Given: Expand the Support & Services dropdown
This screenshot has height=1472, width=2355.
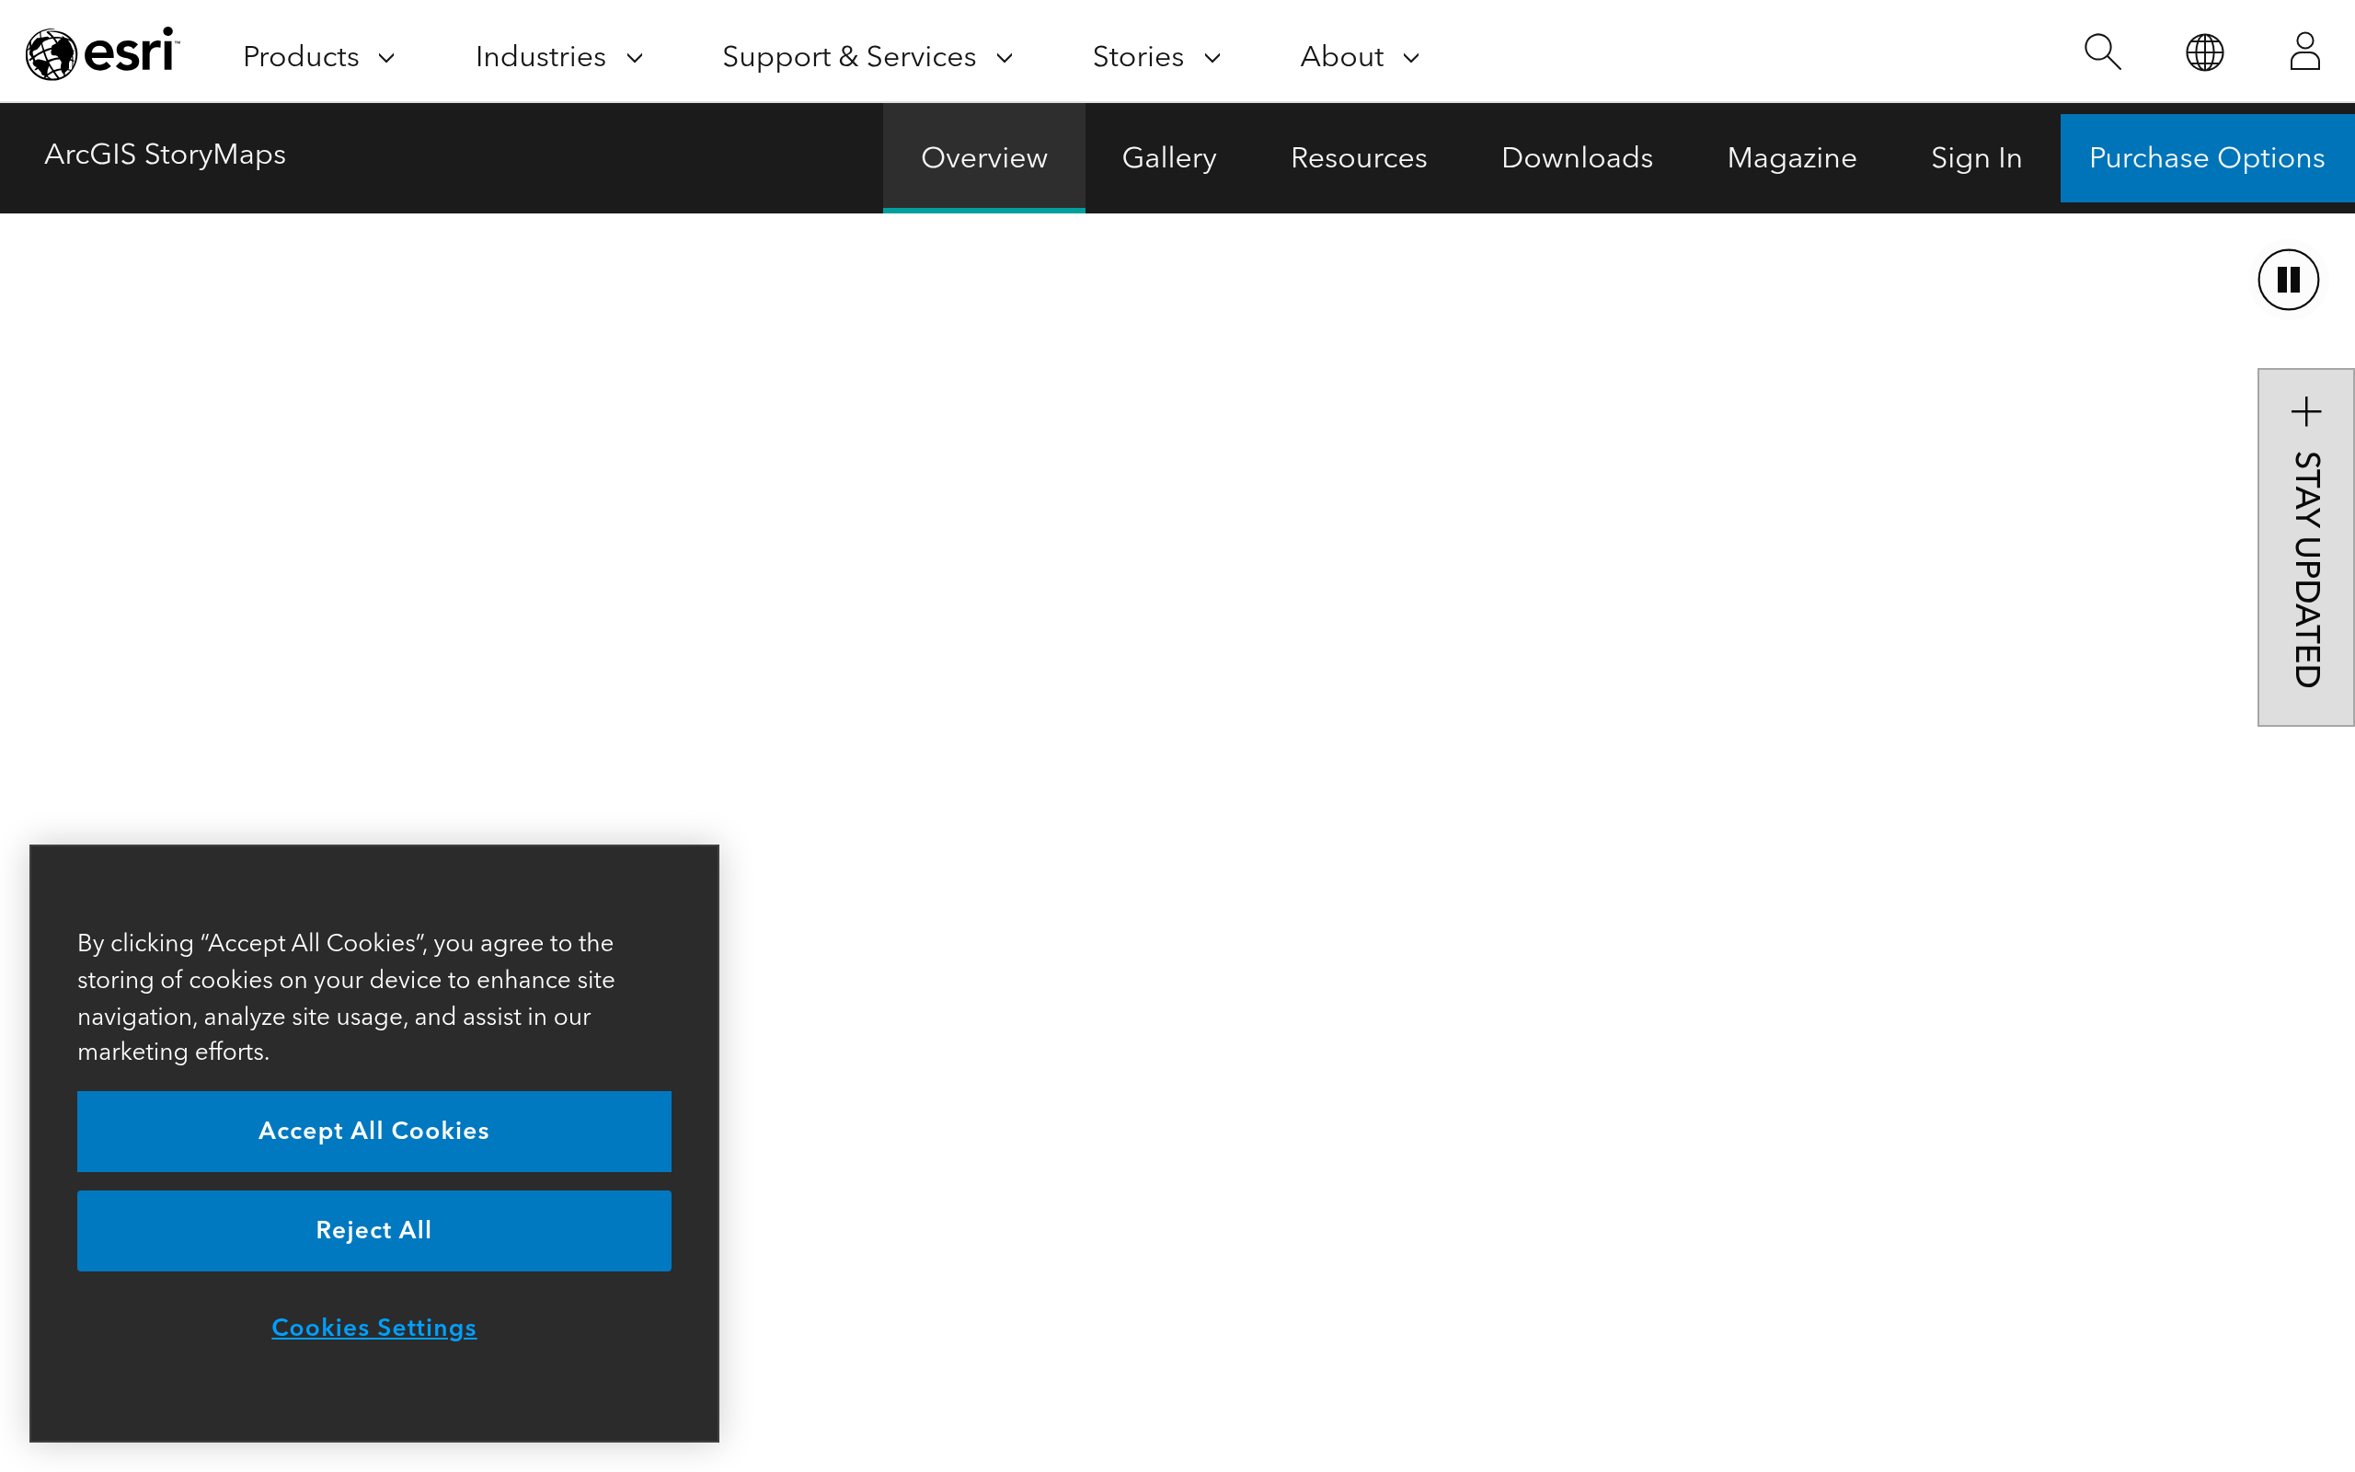Looking at the screenshot, I should (x=868, y=56).
